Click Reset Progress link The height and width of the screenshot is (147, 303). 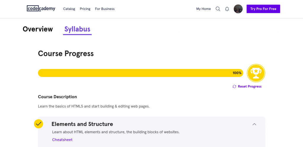249,87
